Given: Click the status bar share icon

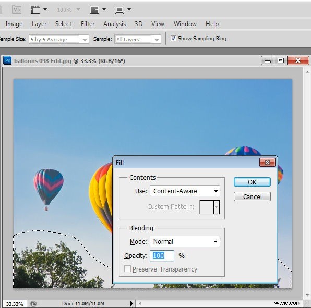Looking at the screenshot, I should [33, 304].
